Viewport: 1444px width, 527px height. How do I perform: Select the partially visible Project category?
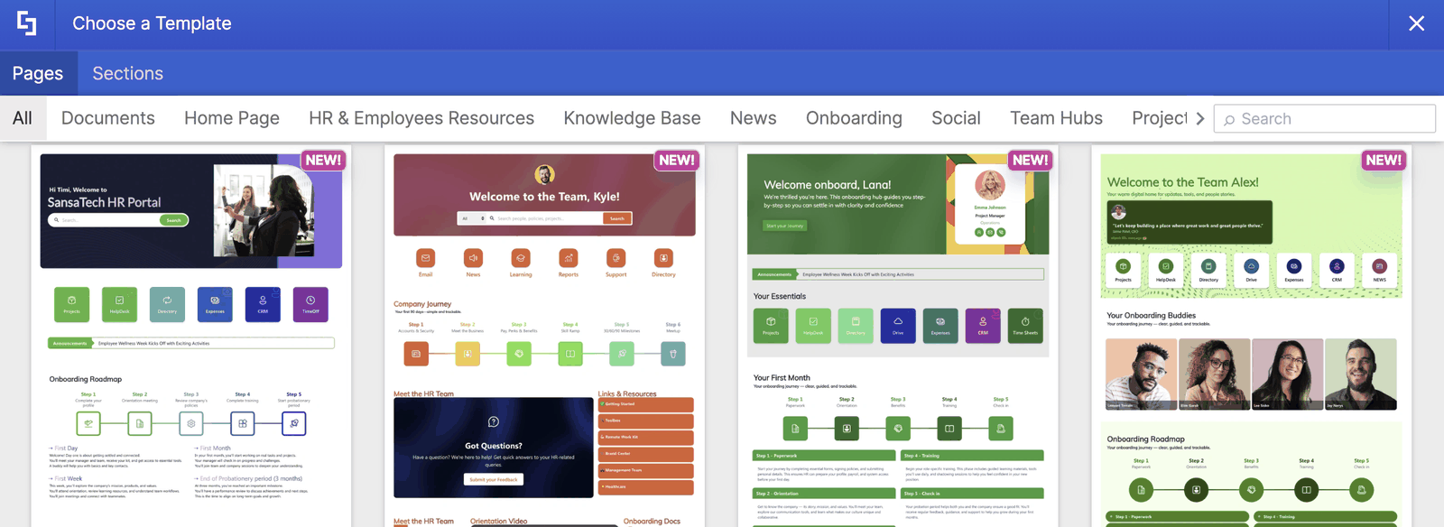(1160, 118)
